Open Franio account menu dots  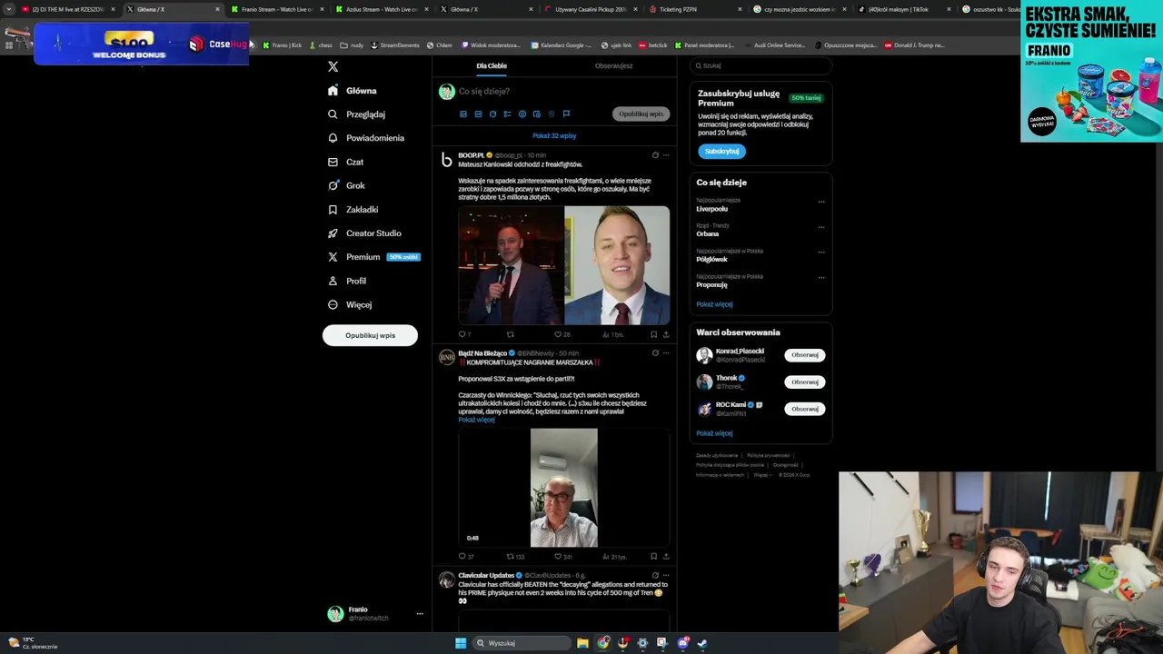coord(419,614)
